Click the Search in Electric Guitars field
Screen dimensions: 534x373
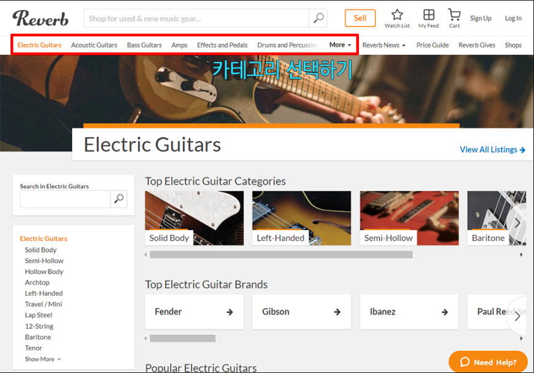click(x=66, y=199)
